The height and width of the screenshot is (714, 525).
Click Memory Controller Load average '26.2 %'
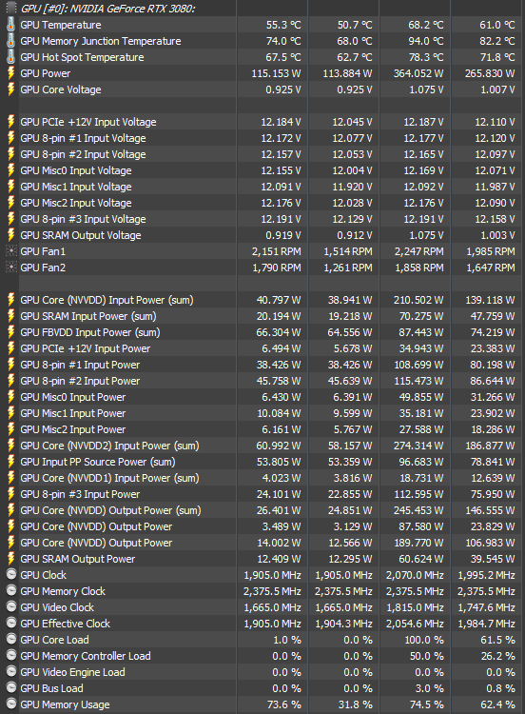[497, 656]
